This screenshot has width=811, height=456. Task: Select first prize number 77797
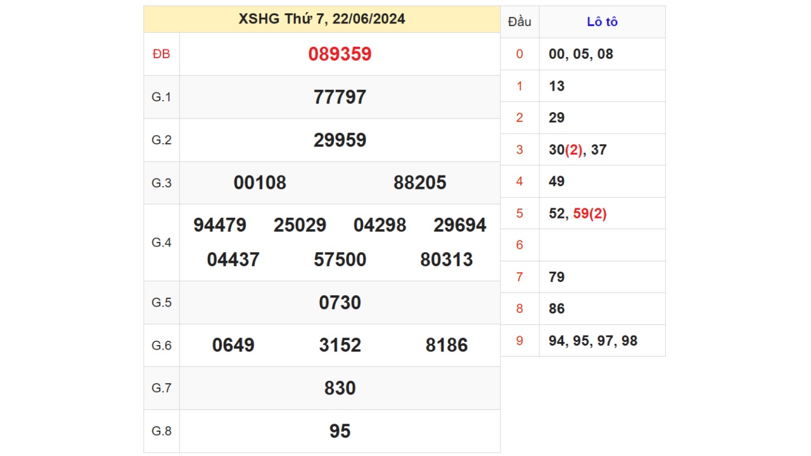pos(340,97)
